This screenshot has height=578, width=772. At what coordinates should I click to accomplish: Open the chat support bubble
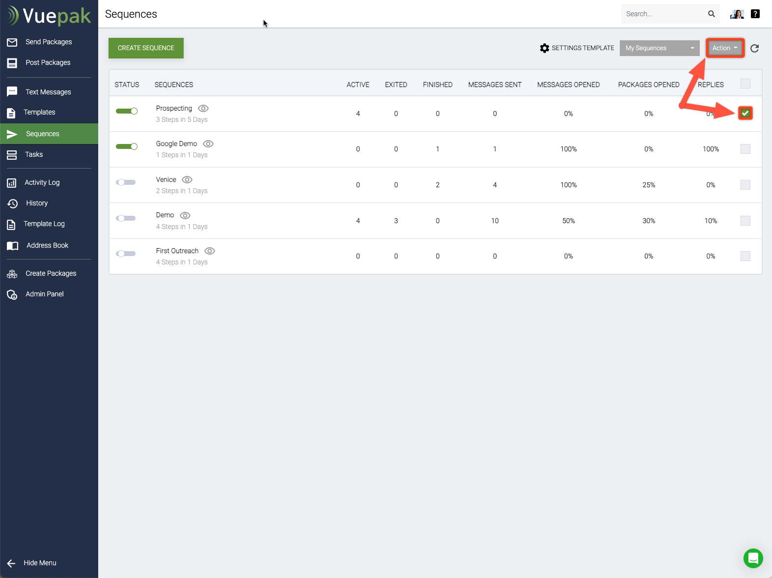point(753,558)
